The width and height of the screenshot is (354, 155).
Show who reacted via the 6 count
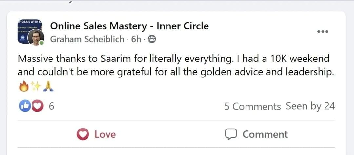pos(51,106)
